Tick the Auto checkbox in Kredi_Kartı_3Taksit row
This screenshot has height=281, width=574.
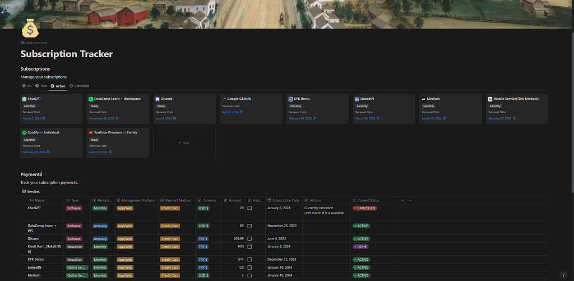click(x=249, y=247)
